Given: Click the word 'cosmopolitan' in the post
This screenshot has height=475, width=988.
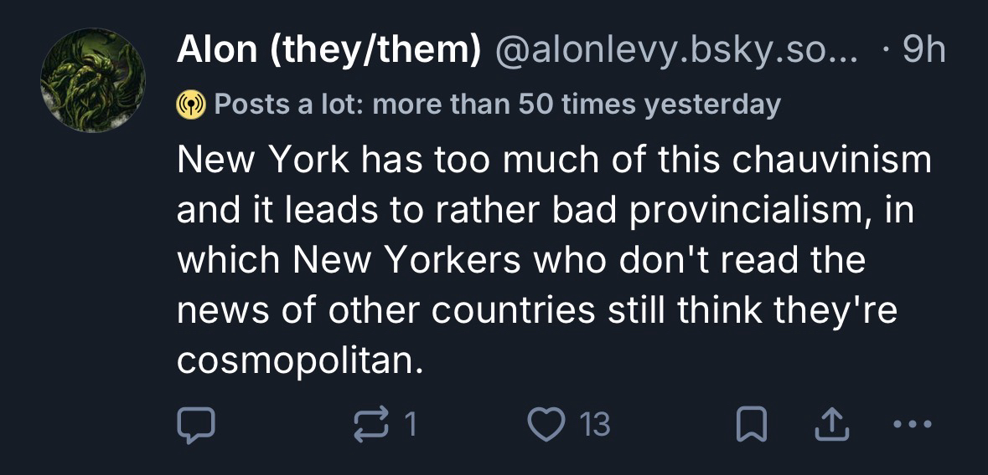Looking at the screenshot, I should coord(295,361).
